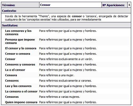This screenshot has width=133, height=106.
Task: Choose 'Censores y censoras' substitute
Action: coord(20,65)
